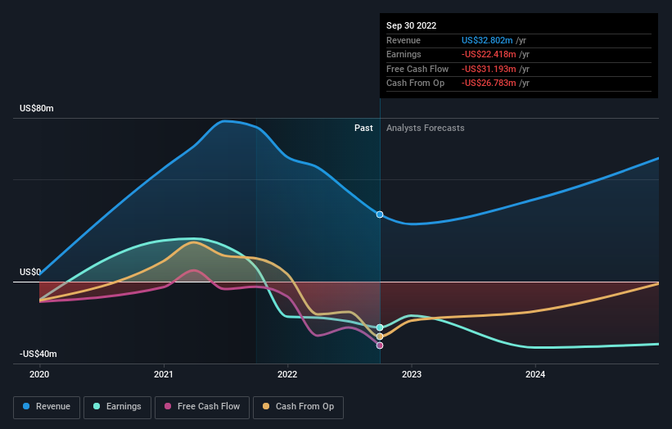This screenshot has width=672, height=429.
Task: Toggle the Cash From Op legend series
Action: (x=298, y=407)
